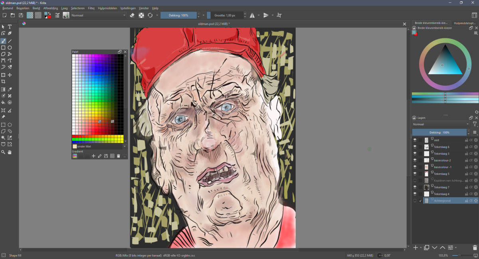Delete the selected layer with trash icon
The height and width of the screenshot is (259, 479).
click(475, 247)
